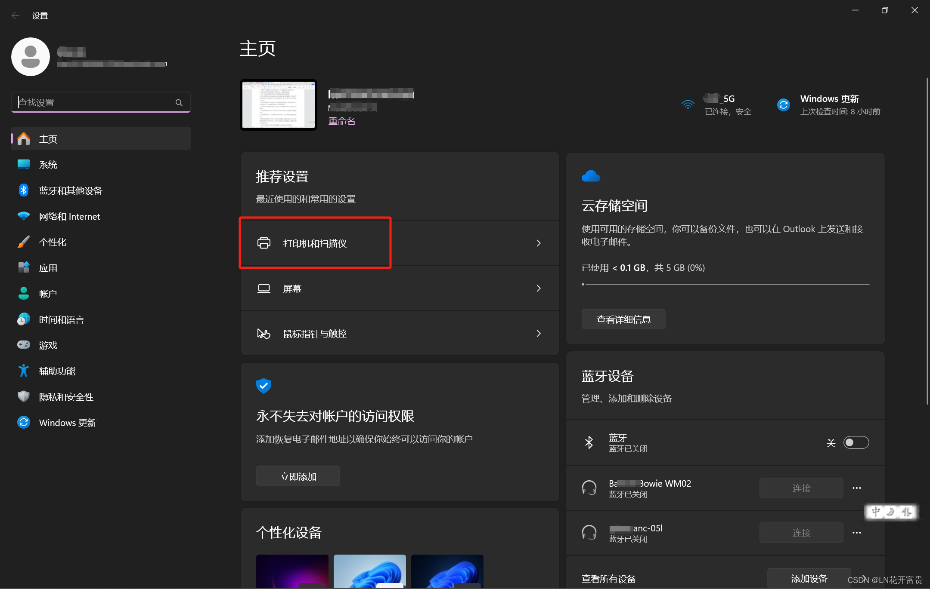Click into the 查找设置 search field
This screenshot has height=589, width=930.
[95, 103]
